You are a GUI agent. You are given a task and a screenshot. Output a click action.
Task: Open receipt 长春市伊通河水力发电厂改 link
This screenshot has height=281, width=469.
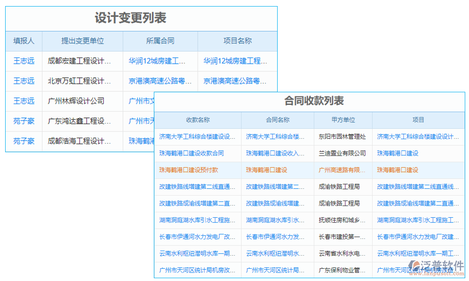(197, 237)
